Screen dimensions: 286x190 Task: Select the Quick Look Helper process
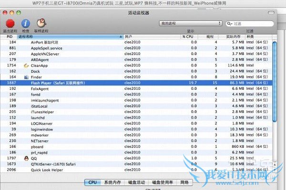(136, 170)
